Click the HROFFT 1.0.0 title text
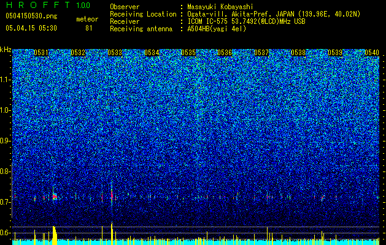The image size is (386, 245). 48,5
